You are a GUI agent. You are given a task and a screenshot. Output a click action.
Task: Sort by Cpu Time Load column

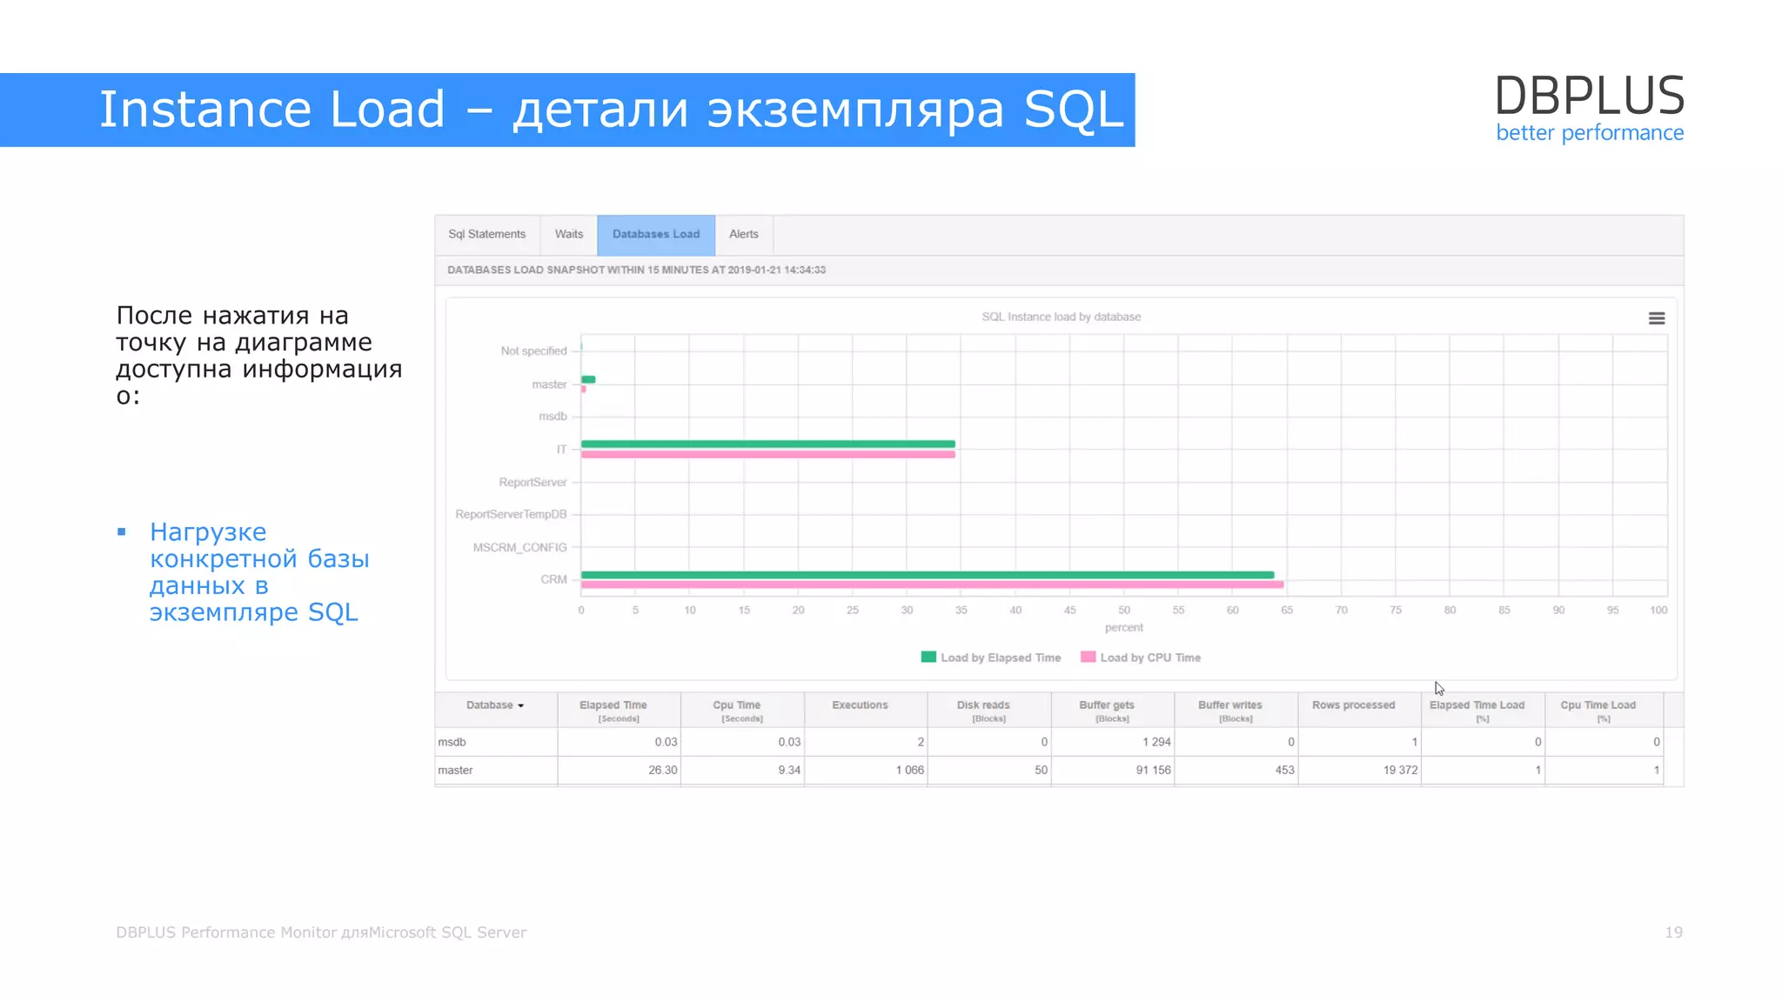(x=1604, y=710)
